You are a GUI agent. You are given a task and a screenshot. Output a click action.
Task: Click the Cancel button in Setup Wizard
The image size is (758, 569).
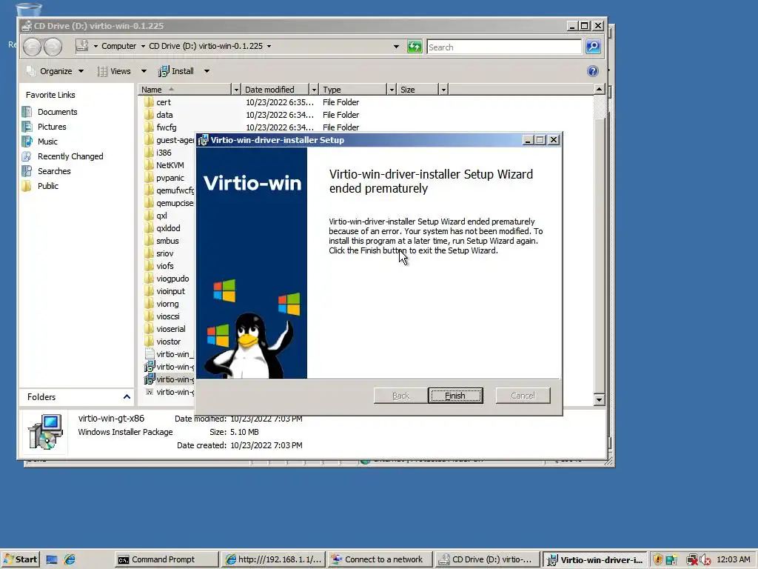523,396
